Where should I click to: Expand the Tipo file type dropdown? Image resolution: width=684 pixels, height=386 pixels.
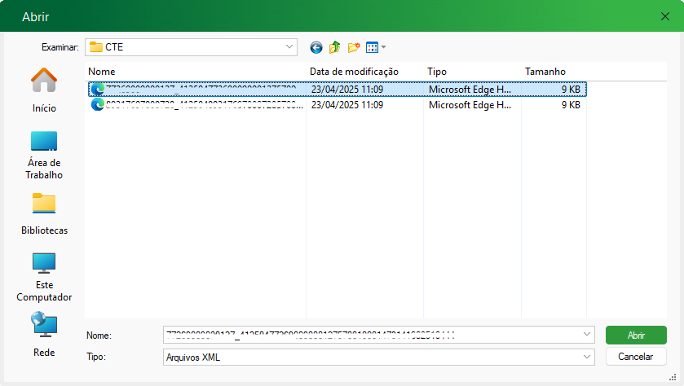(x=588, y=357)
